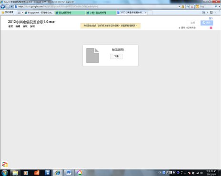
Task: Click the security padlock icon
Action: coord(183,7)
